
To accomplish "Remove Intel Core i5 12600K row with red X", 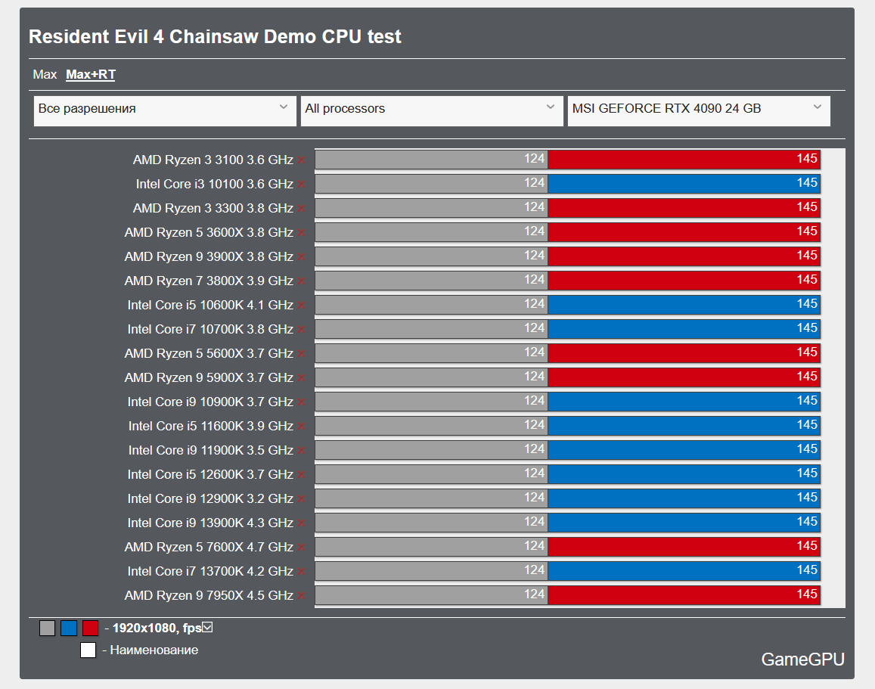I will pyautogui.click(x=301, y=475).
